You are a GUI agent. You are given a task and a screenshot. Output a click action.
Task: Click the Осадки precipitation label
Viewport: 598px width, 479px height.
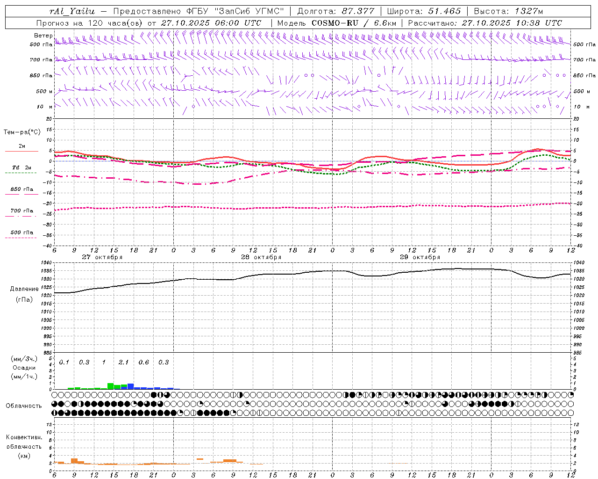[24, 368]
